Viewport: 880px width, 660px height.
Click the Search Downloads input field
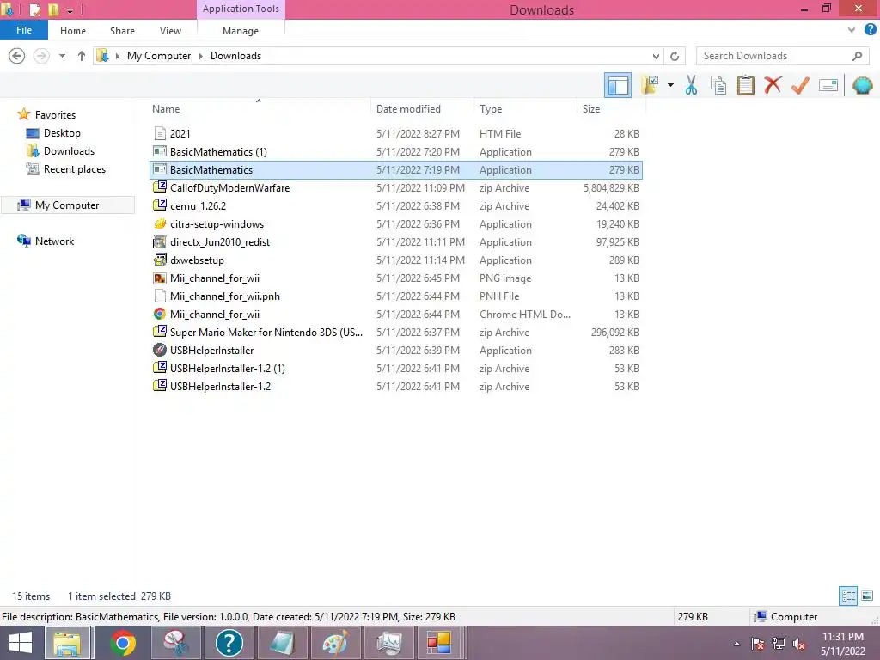pyautogui.click(x=774, y=56)
